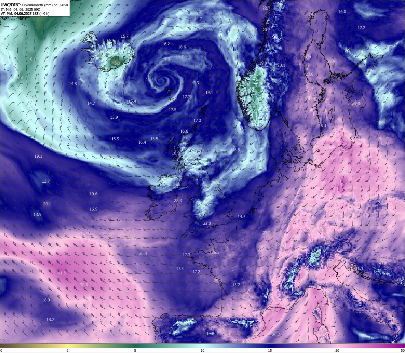Click the colorbar label 10
Viewport: 405px width, 353px height.
pos(202,350)
